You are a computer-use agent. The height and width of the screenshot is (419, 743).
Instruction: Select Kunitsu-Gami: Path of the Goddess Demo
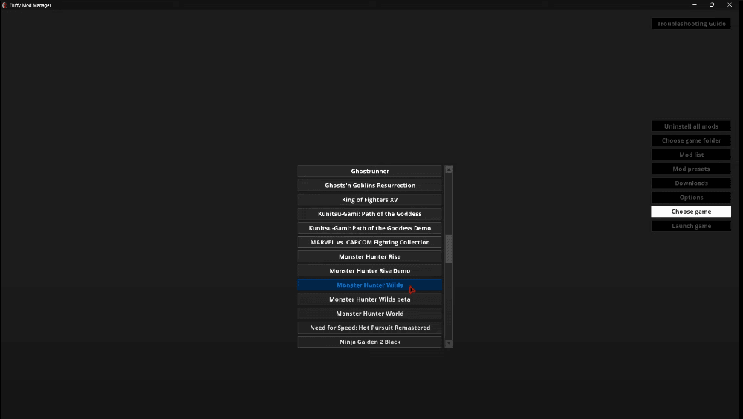(x=369, y=228)
